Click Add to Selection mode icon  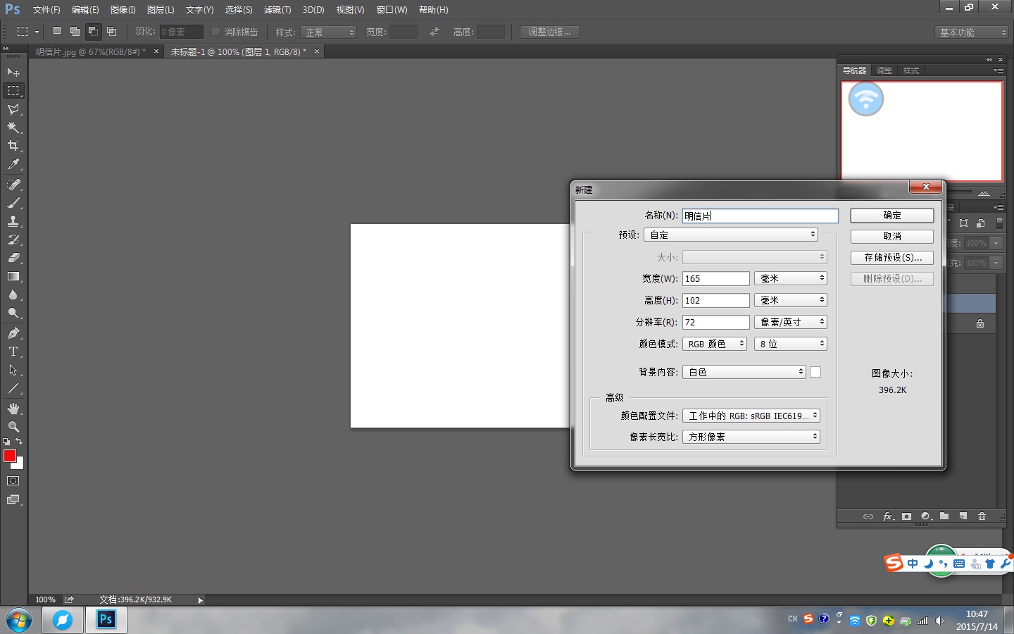click(x=75, y=31)
